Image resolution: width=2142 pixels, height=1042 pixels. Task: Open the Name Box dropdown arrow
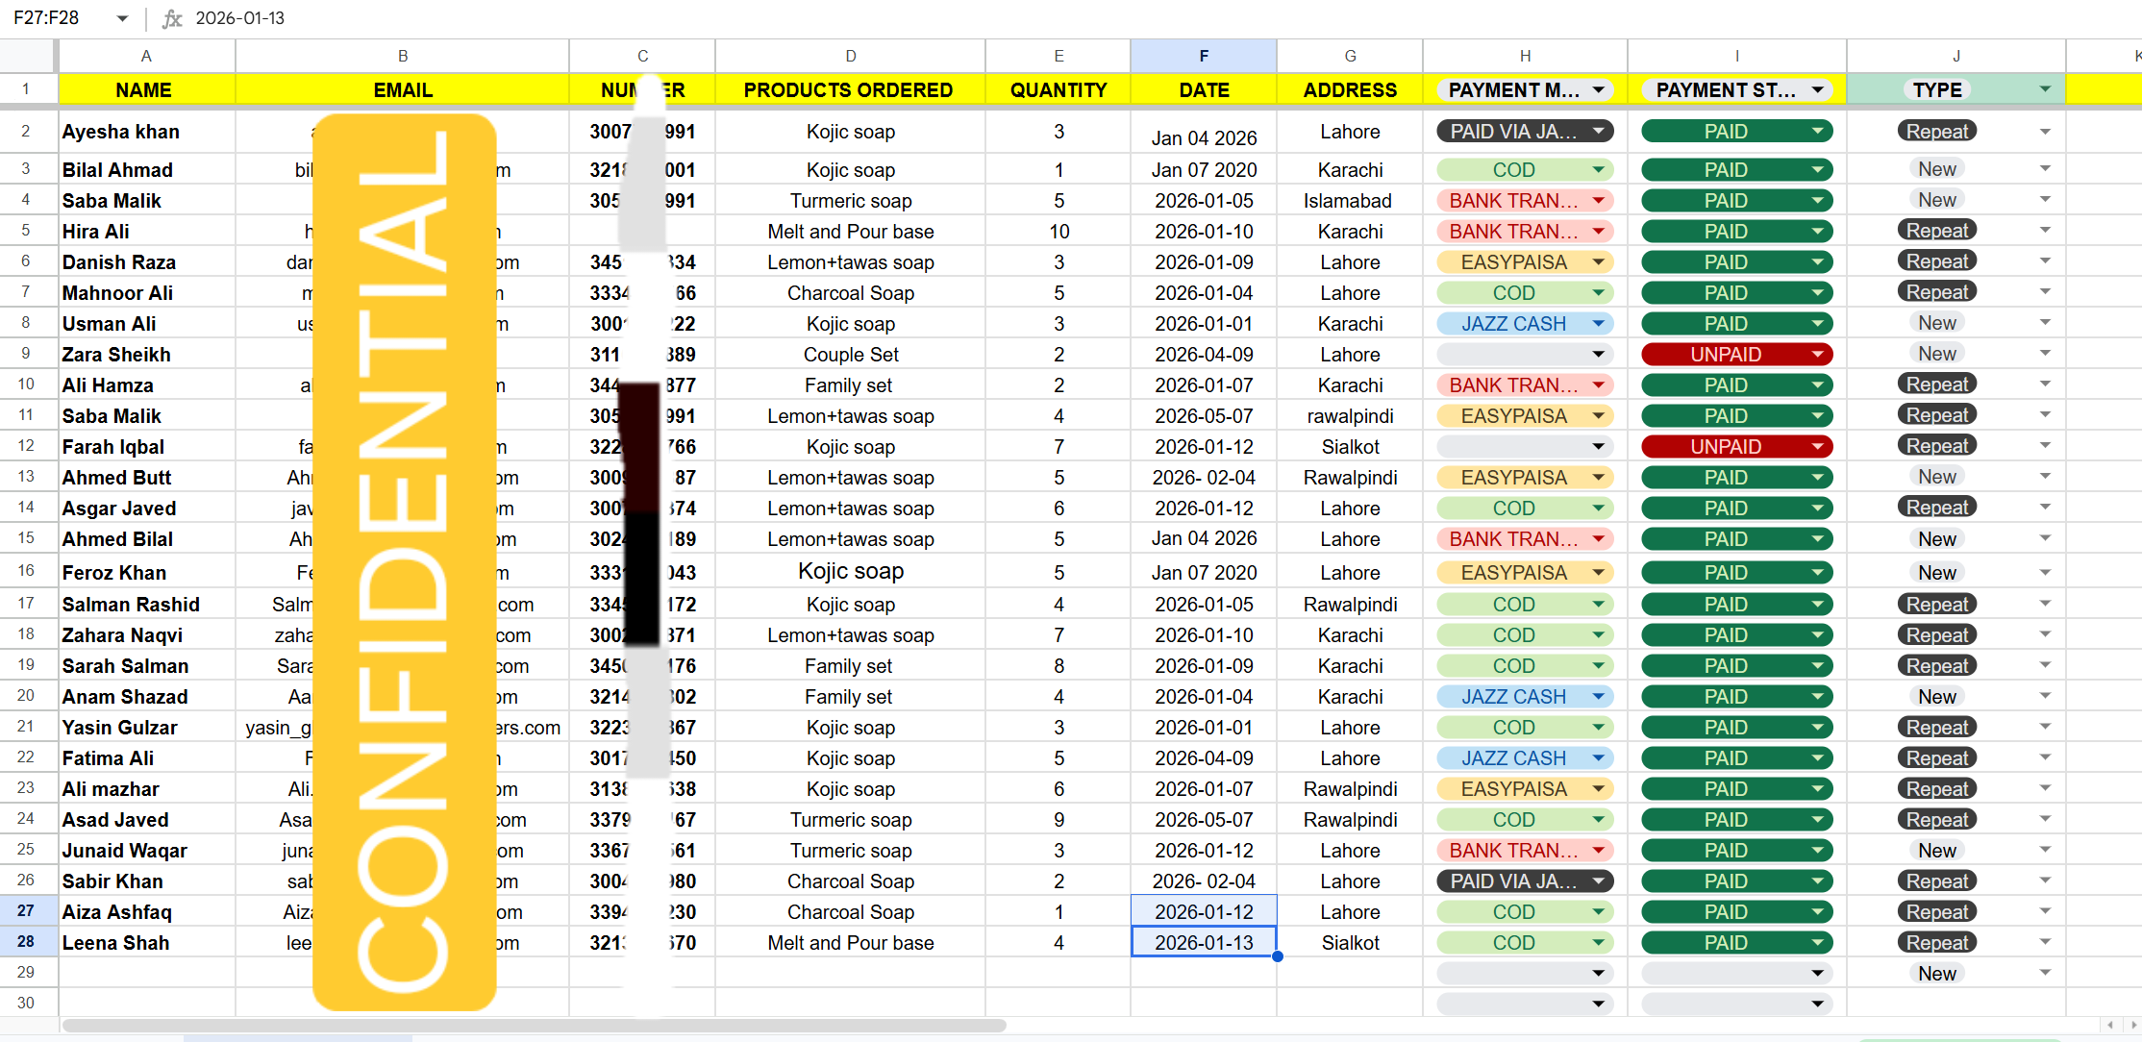pos(122,18)
